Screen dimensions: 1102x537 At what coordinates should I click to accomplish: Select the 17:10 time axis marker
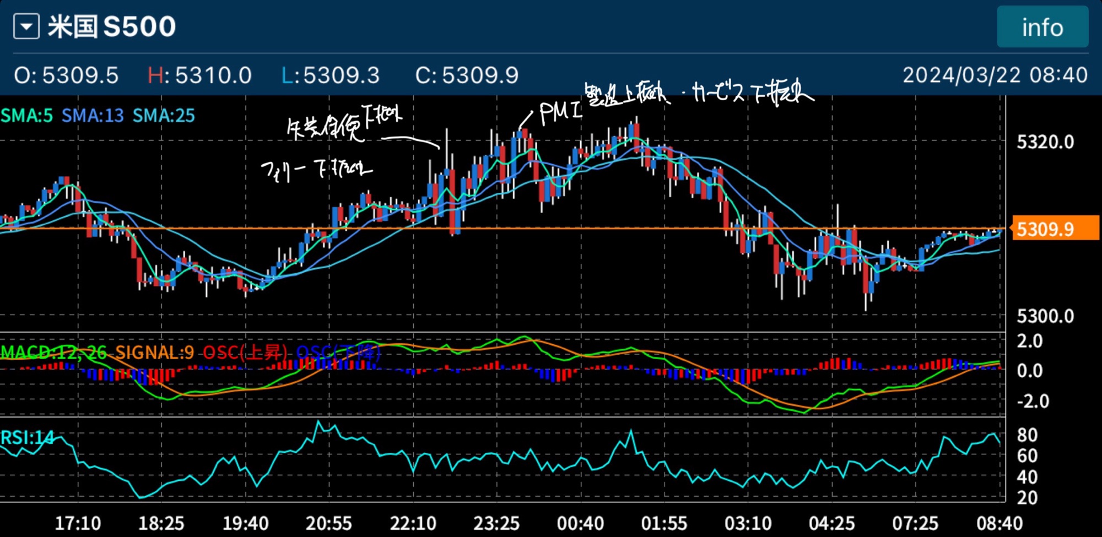coord(78,523)
